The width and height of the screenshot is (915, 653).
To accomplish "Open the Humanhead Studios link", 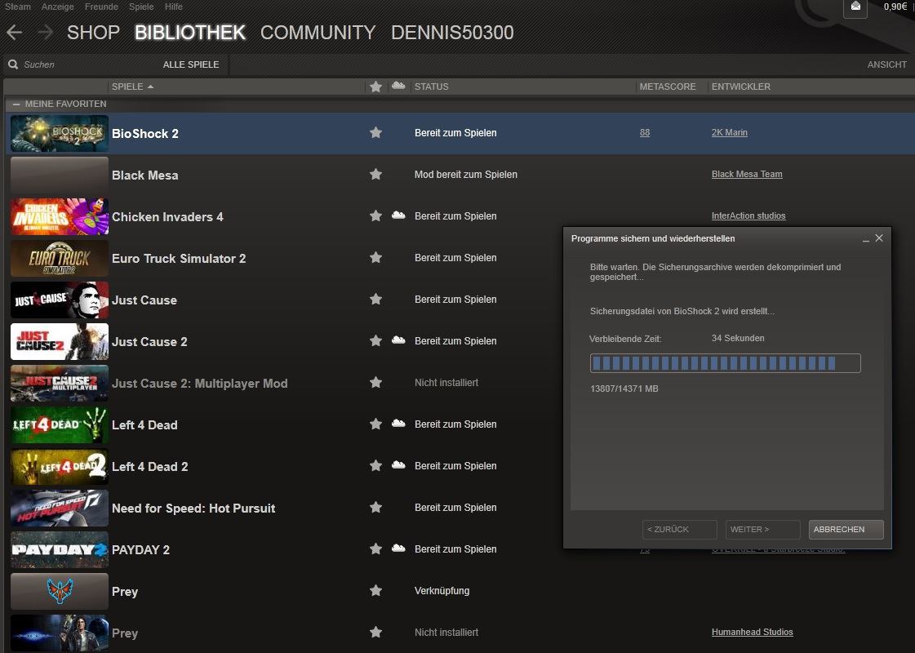I will [x=753, y=632].
